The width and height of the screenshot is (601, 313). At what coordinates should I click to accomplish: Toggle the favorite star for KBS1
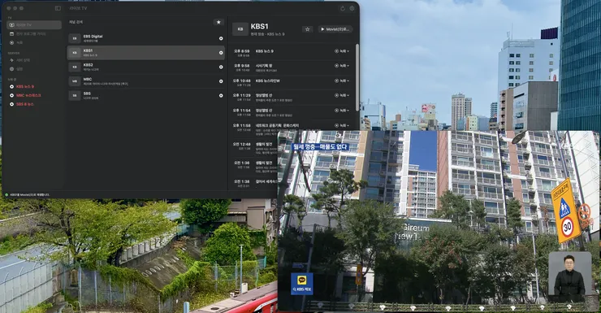307,29
